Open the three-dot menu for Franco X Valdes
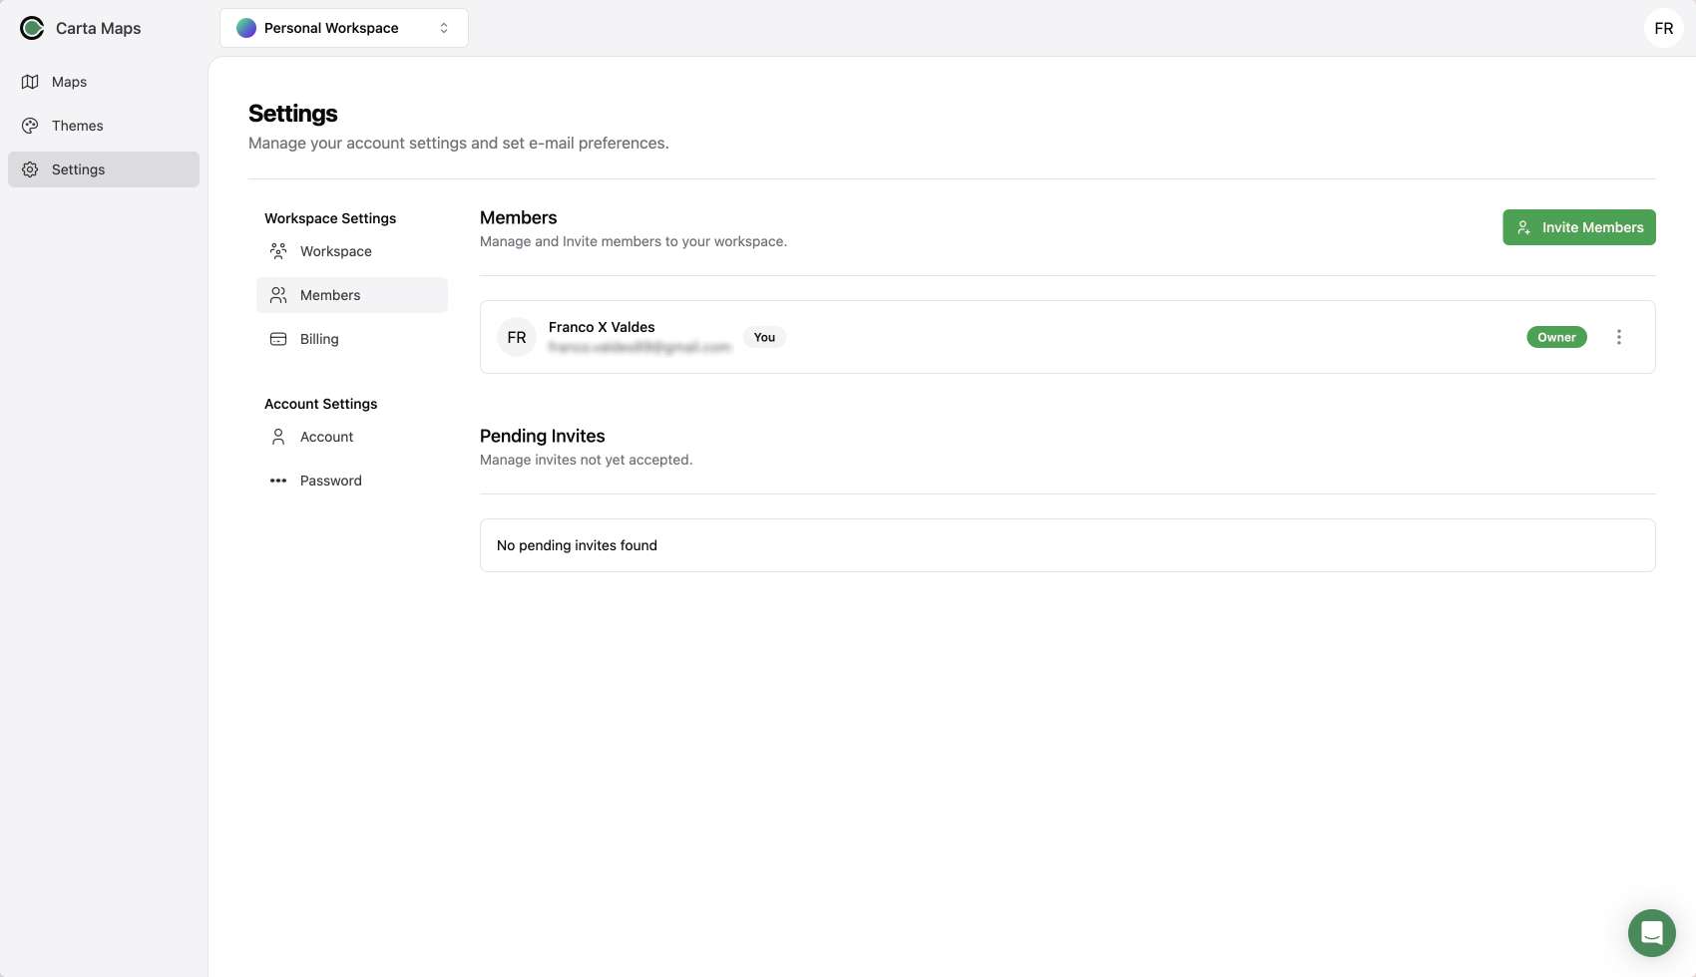 click(1618, 337)
